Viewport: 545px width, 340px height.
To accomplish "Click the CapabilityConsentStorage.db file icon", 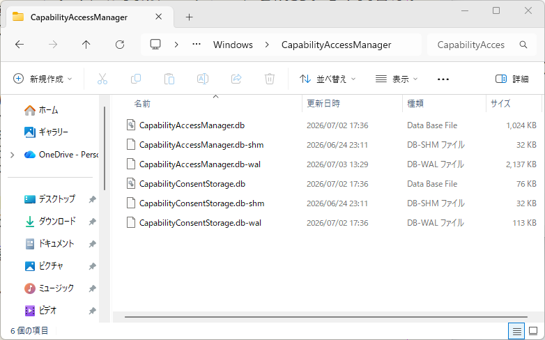I will pos(131,183).
